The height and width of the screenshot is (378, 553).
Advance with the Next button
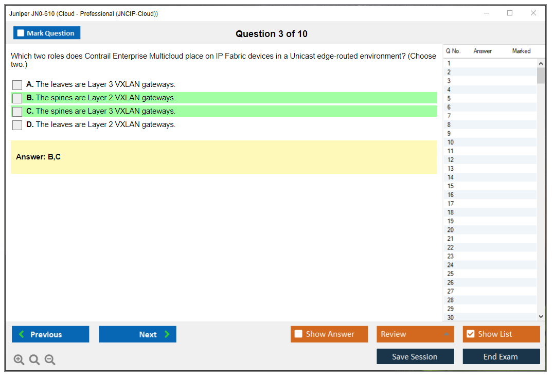coord(137,334)
